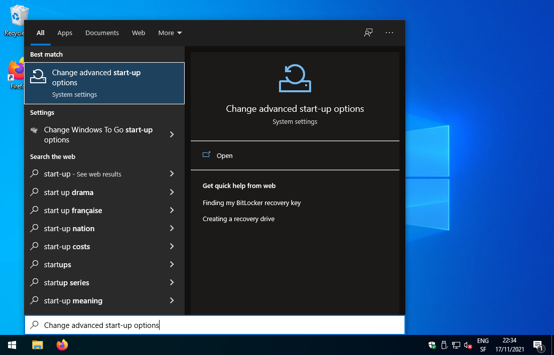This screenshot has height=355, width=554.
Task: Switch to the Documents tab
Action: (102, 33)
